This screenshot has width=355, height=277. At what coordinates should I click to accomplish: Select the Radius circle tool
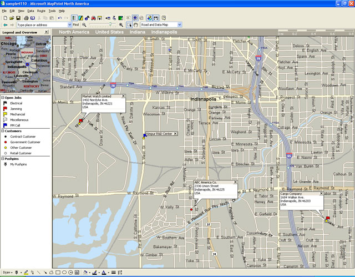[70, 273]
